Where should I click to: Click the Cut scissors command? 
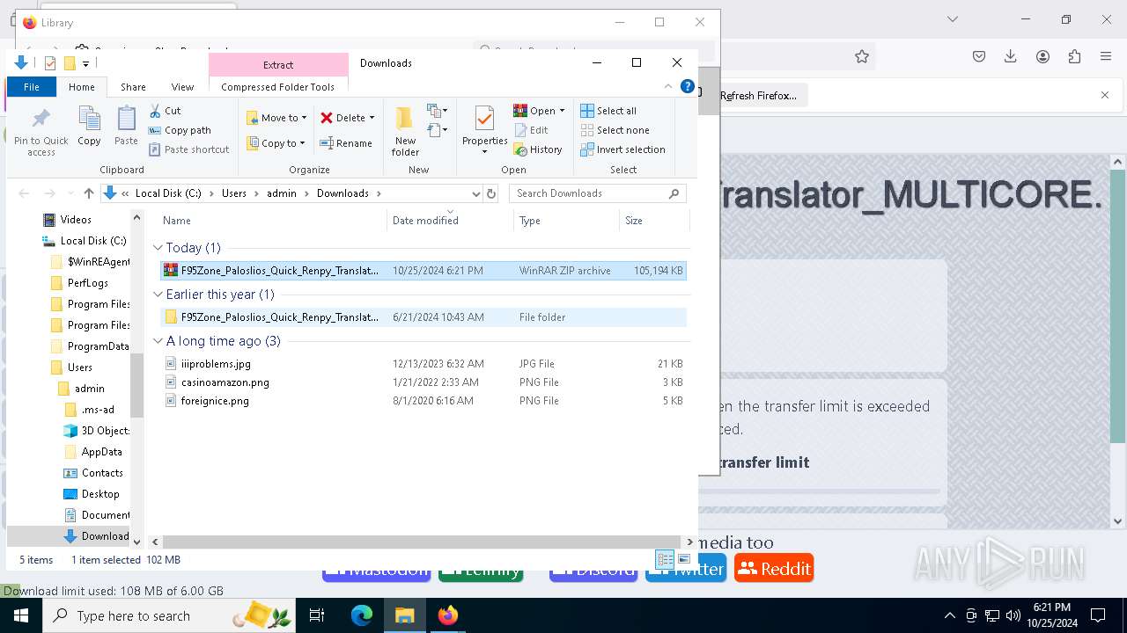165,111
